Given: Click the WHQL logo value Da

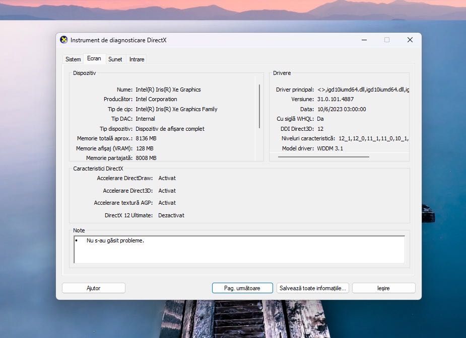Looking at the screenshot, I should 320,119.
